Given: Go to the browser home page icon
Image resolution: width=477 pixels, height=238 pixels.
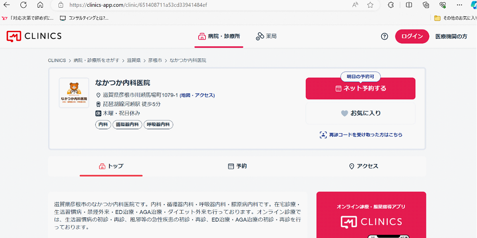Looking at the screenshot, I should point(40,5).
